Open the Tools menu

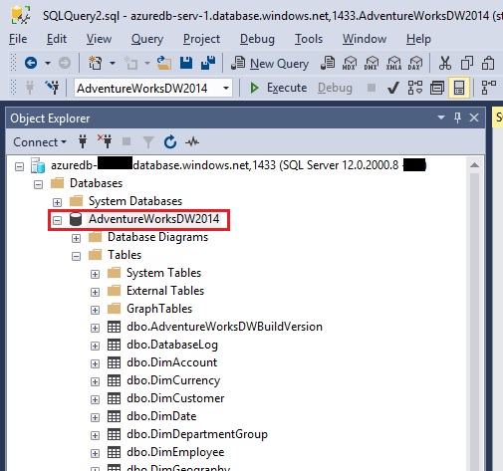[309, 39]
